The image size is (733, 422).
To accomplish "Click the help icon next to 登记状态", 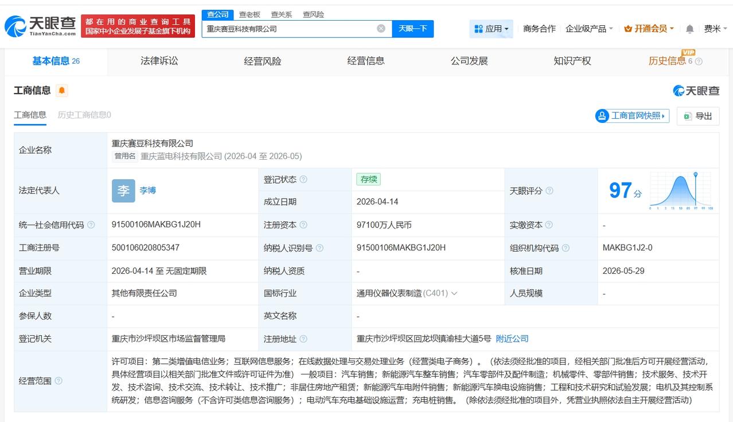I will point(303,180).
